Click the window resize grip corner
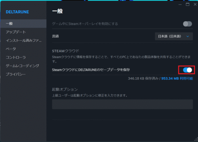Screen dimensions: 198x142 click(x=196, y=140)
